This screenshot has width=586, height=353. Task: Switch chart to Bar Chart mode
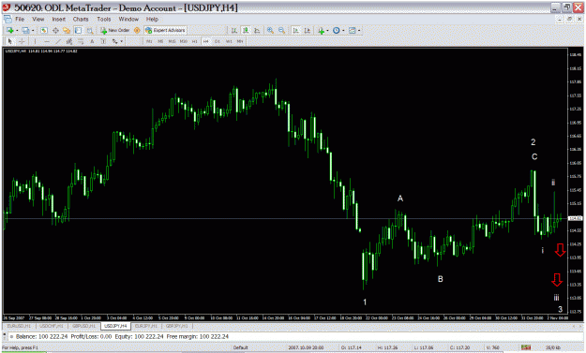[x=234, y=30]
